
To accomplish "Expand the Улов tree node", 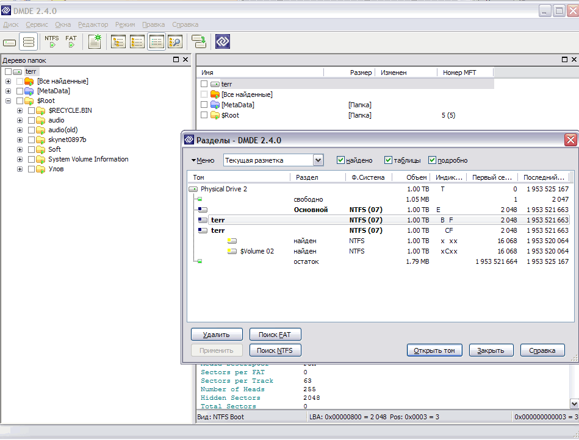I will [x=20, y=169].
